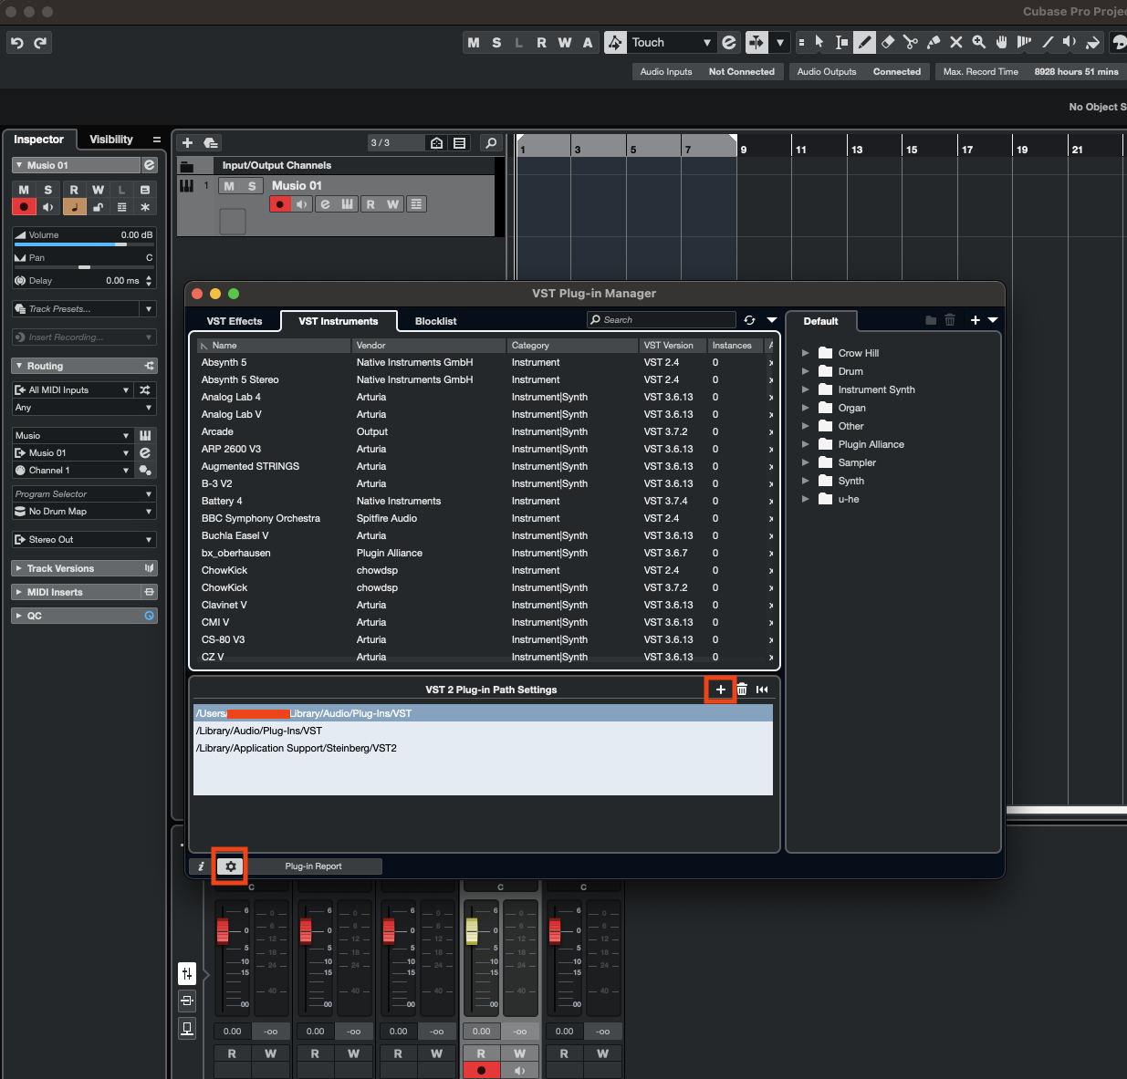Select the Battery 4 plug-in row
Image resolution: width=1127 pixels, height=1079 pixels.
pos(484,501)
